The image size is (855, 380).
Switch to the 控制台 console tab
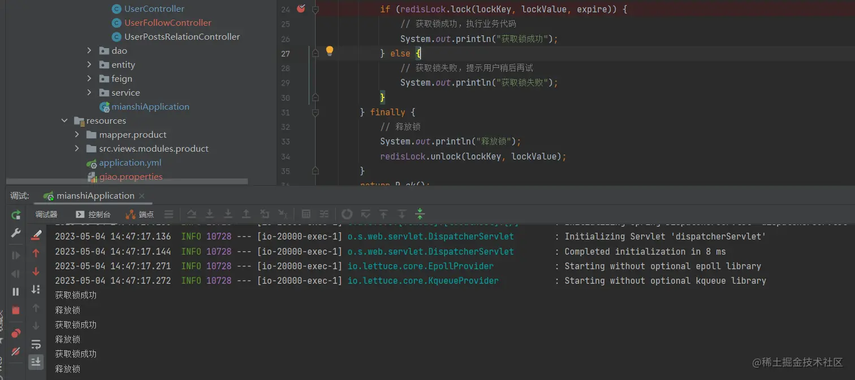(x=93, y=215)
